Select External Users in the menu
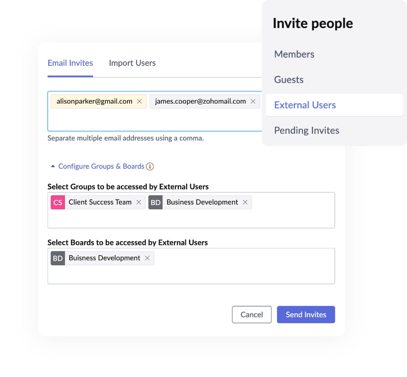 [x=334, y=105]
